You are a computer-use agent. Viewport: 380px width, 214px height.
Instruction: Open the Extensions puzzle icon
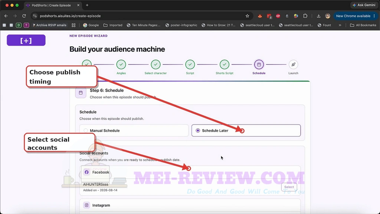[305, 16]
